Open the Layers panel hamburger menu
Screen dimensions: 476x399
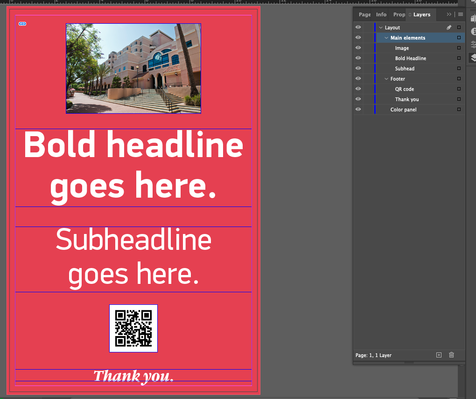click(461, 14)
